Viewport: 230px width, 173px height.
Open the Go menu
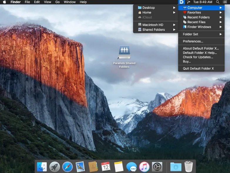58,2
